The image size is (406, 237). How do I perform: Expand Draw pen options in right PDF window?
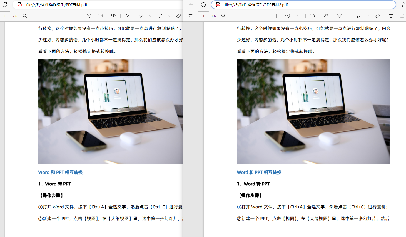pyautogui.click(x=349, y=16)
